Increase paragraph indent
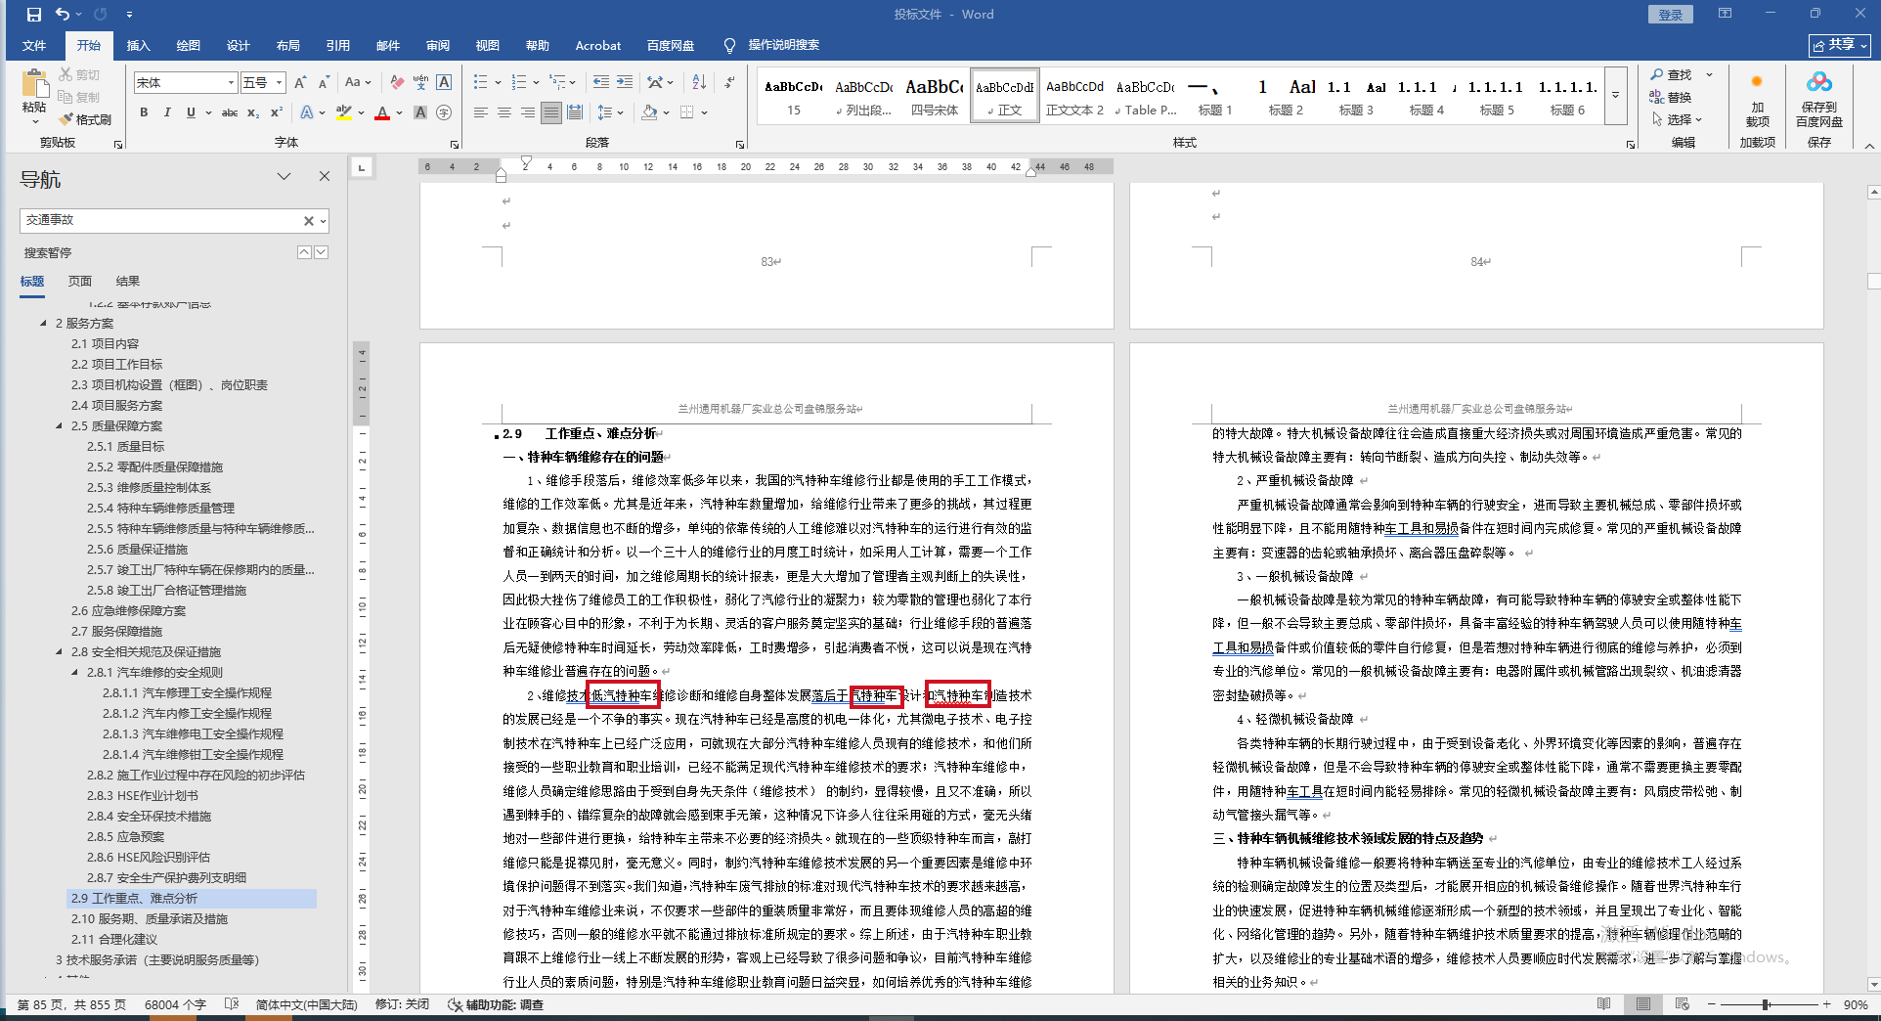1881x1021 pixels. click(x=625, y=83)
